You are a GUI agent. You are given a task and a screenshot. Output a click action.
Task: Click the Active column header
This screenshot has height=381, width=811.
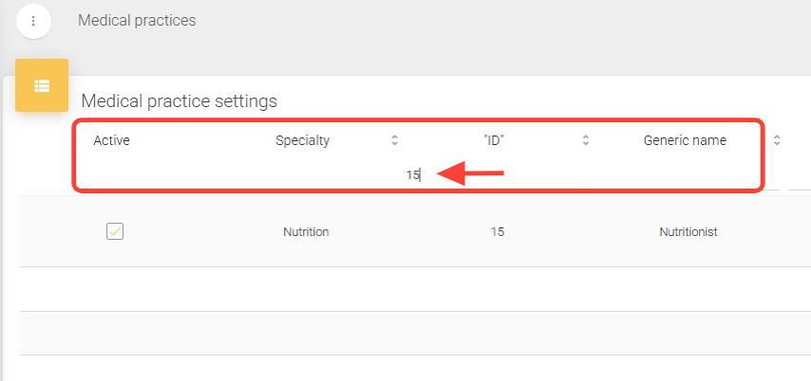coord(112,140)
